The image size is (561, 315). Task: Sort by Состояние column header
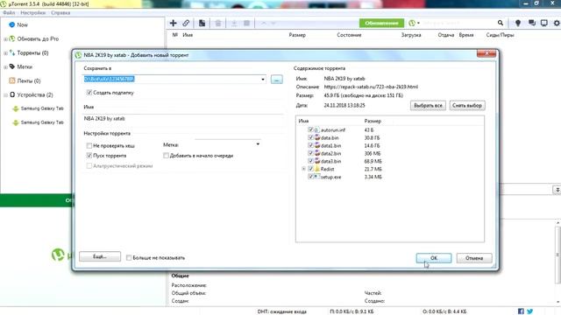click(349, 35)
